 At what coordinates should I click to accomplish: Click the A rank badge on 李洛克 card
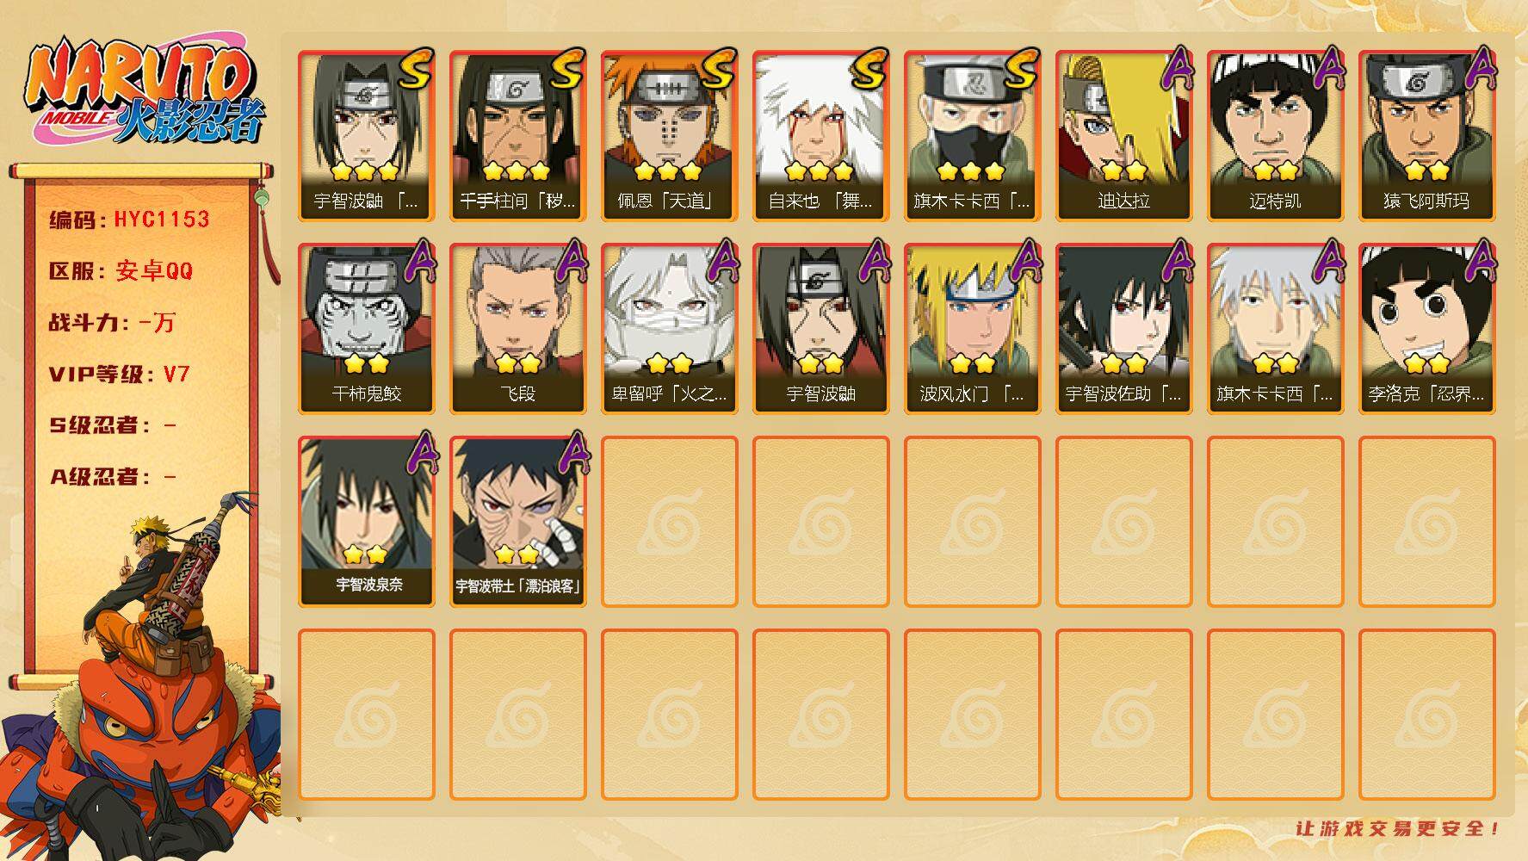click(x=1478, y=261)
